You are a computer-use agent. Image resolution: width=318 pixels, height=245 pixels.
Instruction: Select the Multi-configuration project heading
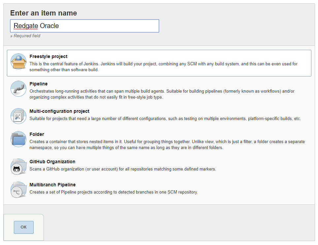coord(59,111)
